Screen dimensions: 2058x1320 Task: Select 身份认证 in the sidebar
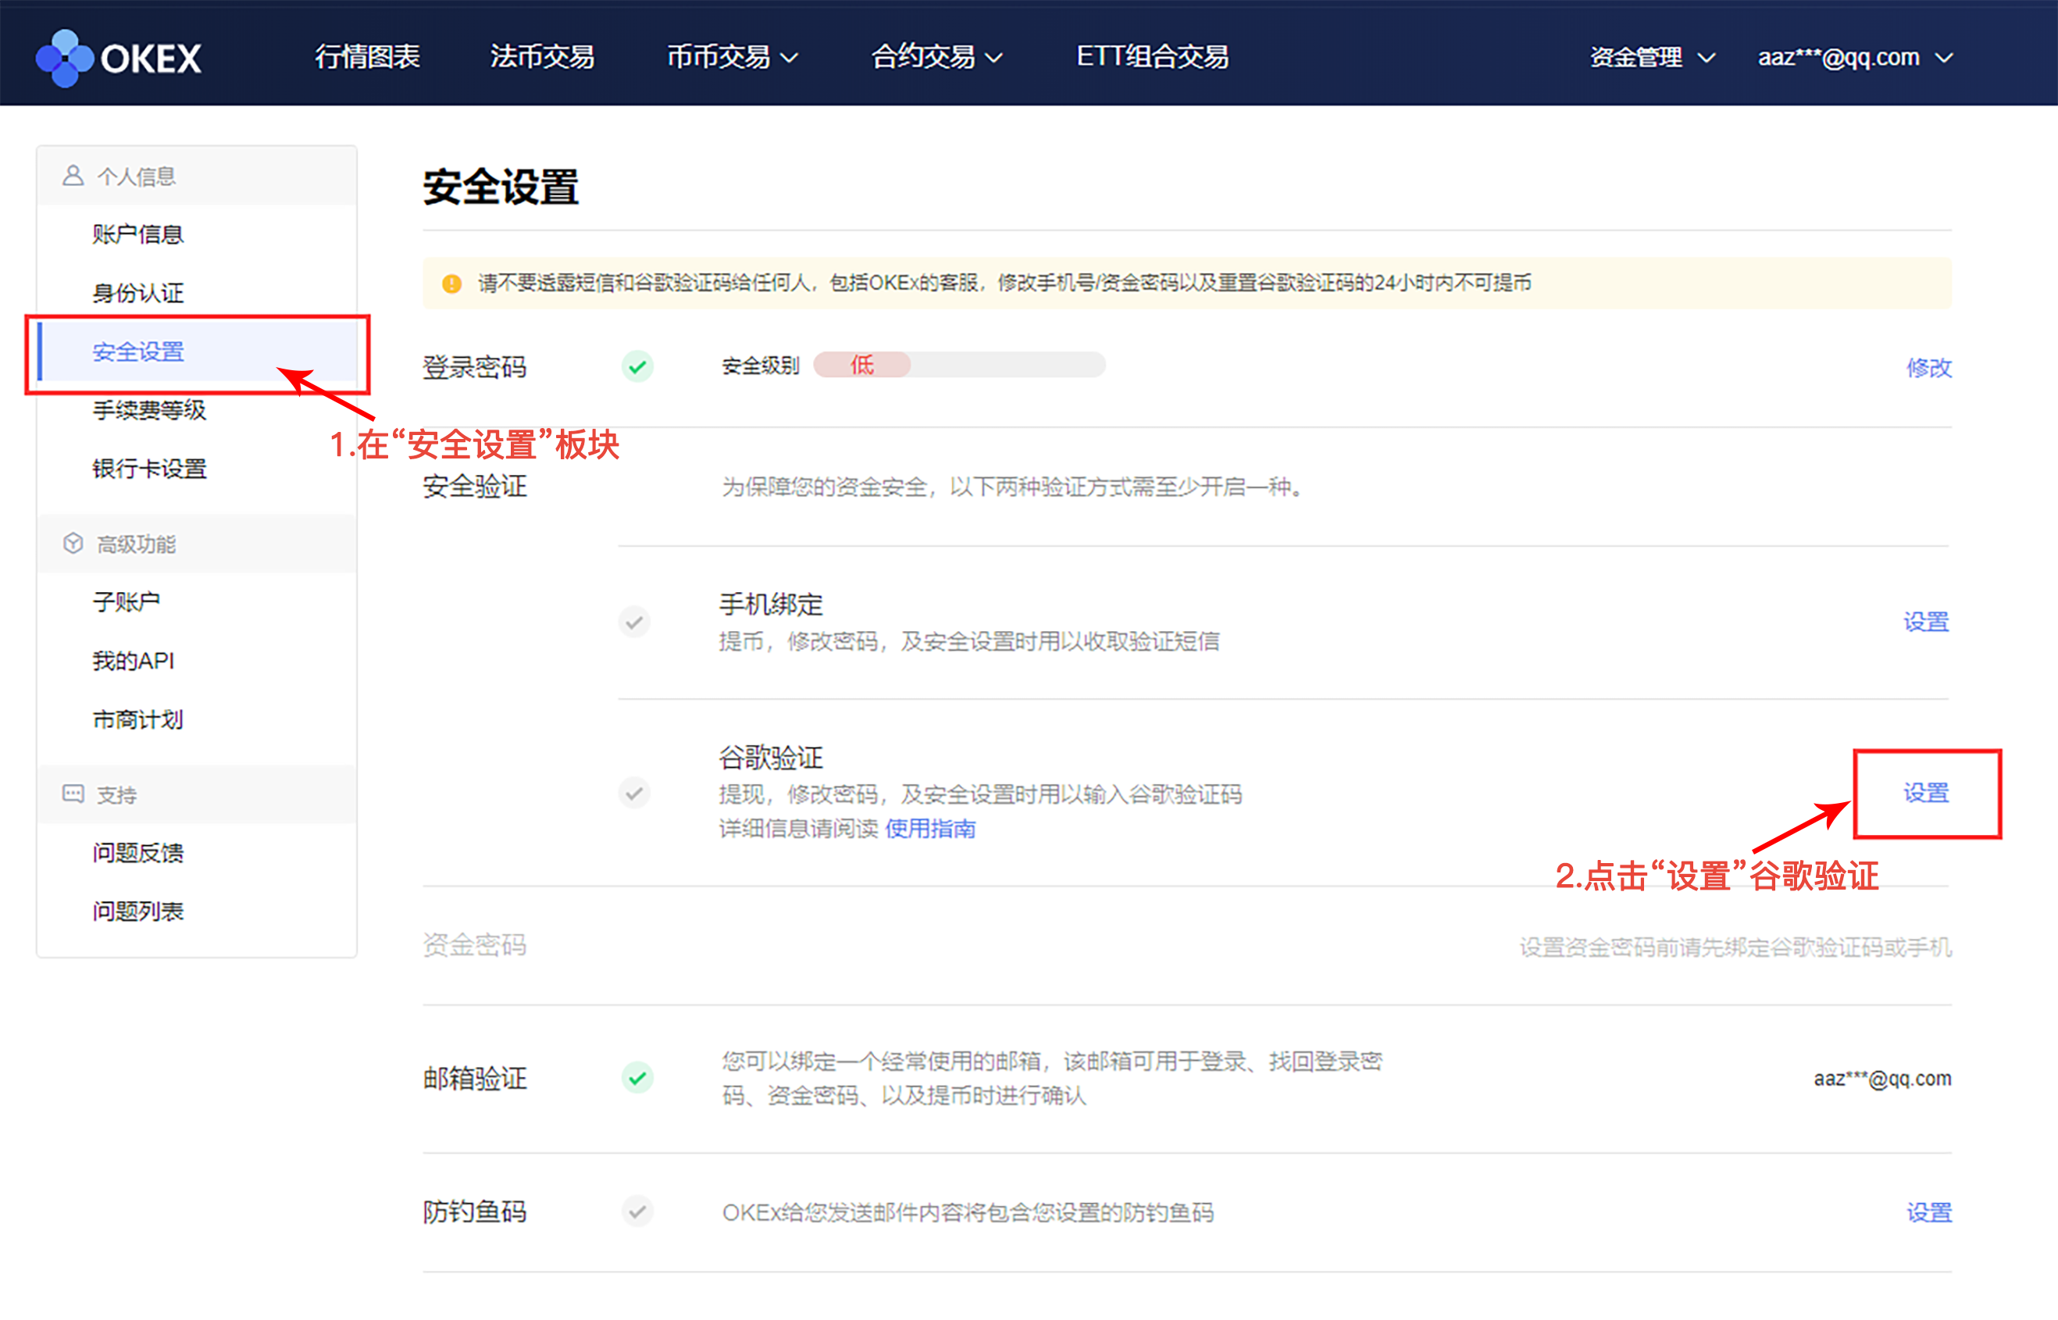coord(138,293)
